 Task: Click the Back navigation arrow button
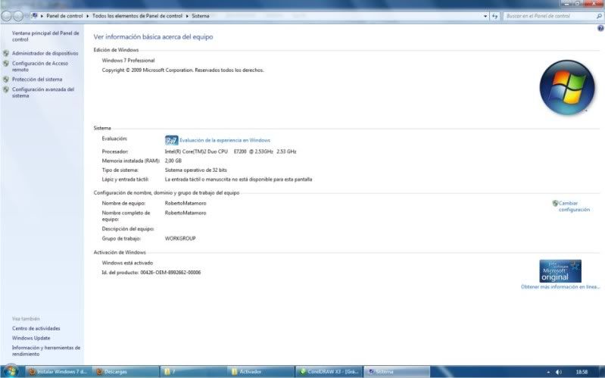(7, 16)
